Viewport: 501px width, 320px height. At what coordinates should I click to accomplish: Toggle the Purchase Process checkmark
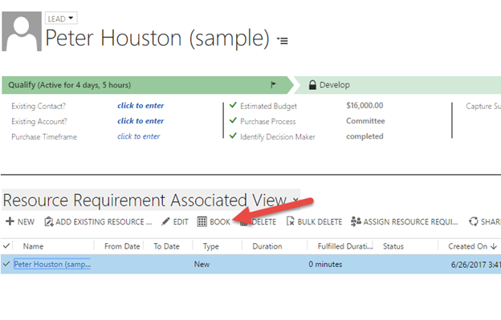(234, 120)
